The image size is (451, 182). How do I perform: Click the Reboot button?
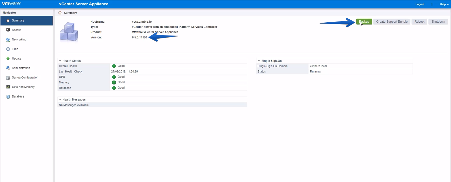pyautogui.click(x=419, y=21)
